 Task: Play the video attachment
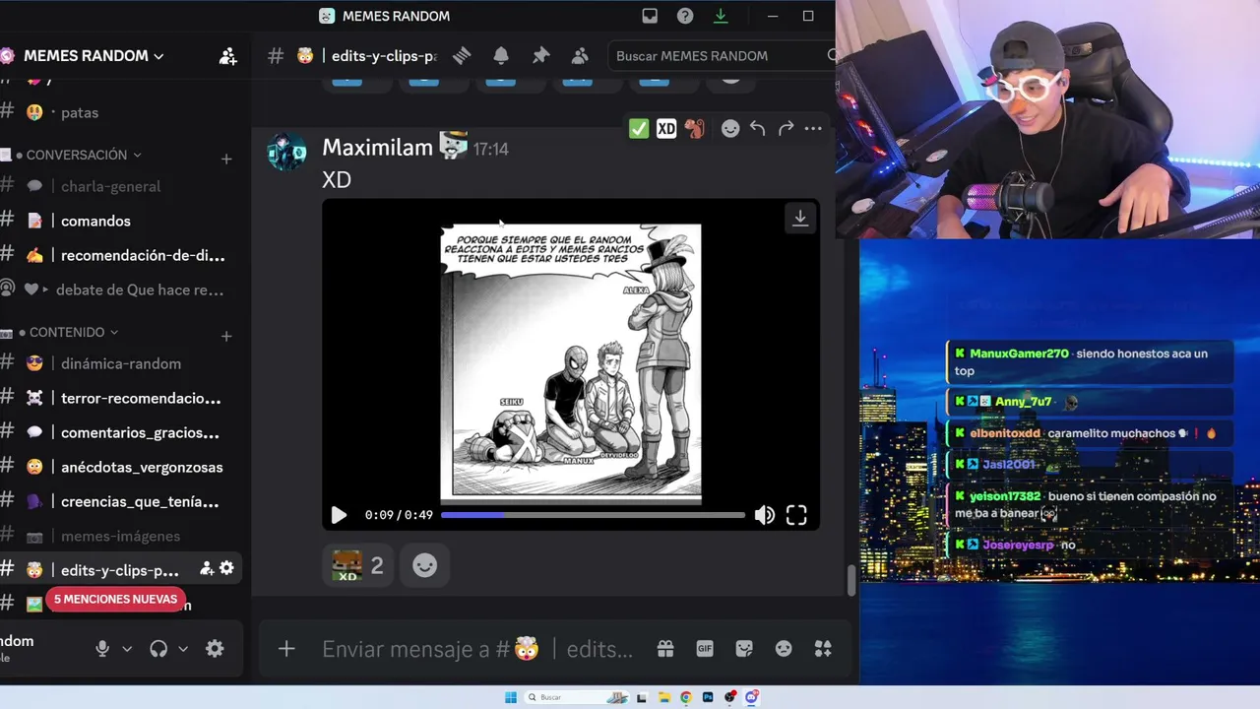click(x=339, y=515)
